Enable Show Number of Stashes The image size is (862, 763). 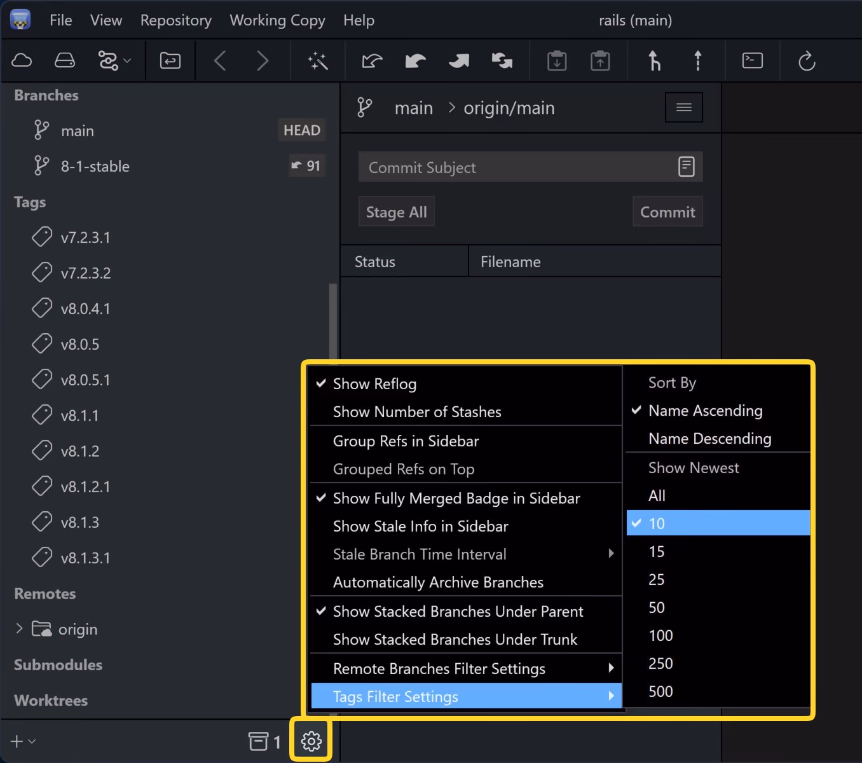point(466,412)
